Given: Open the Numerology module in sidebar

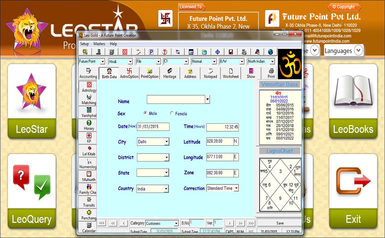Looking at the screenshot, I should click(x=89, y=164).
